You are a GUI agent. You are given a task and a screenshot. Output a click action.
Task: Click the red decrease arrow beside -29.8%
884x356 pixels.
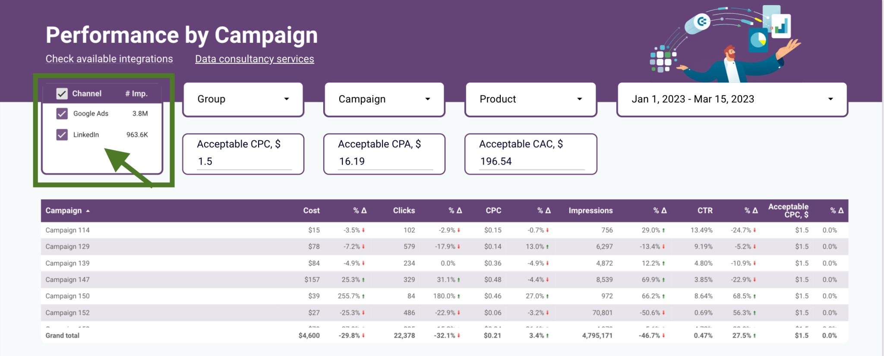(363, 335)
